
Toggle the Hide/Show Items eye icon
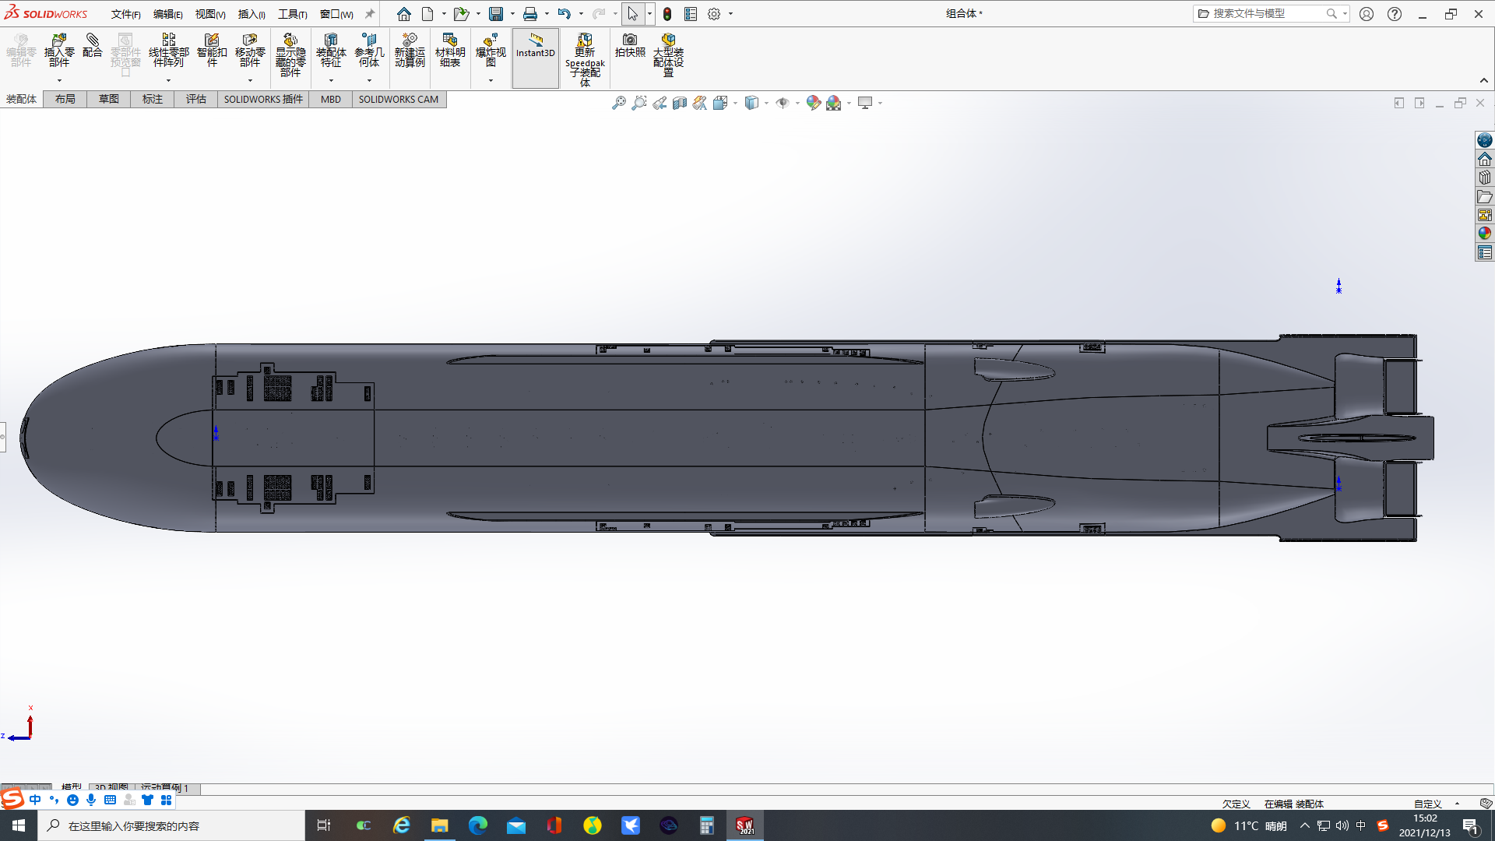tap(783, 103)
